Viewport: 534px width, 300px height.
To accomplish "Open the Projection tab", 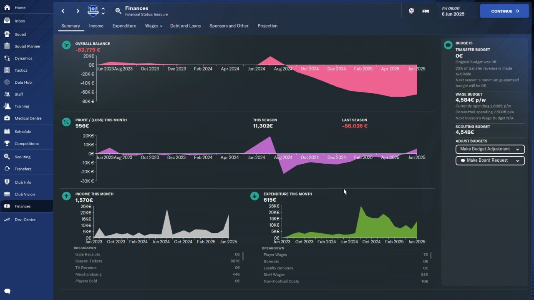I will [x=267, y=26].
